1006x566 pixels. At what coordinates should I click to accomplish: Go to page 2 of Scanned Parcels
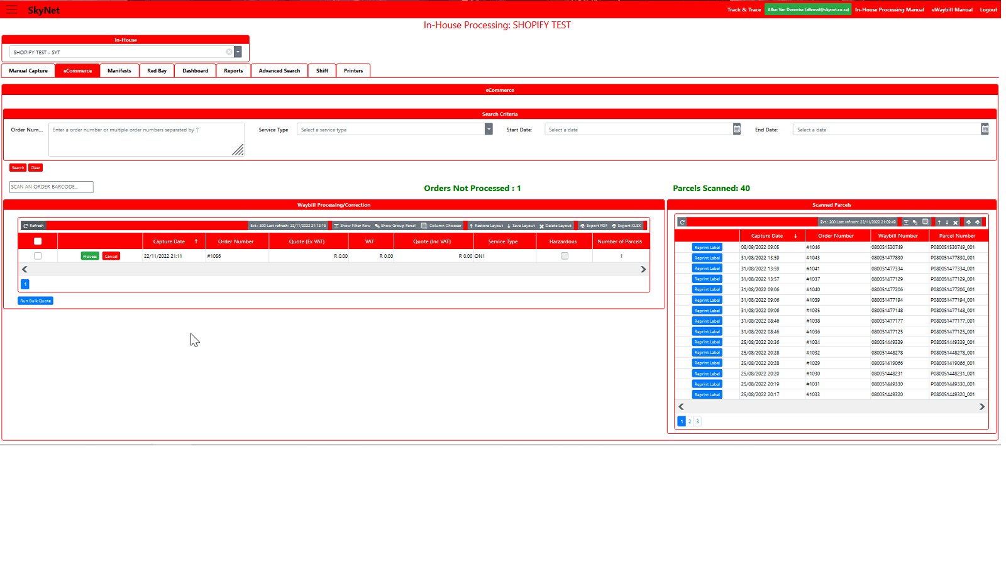pyautogui.click(x=689, y=421)
